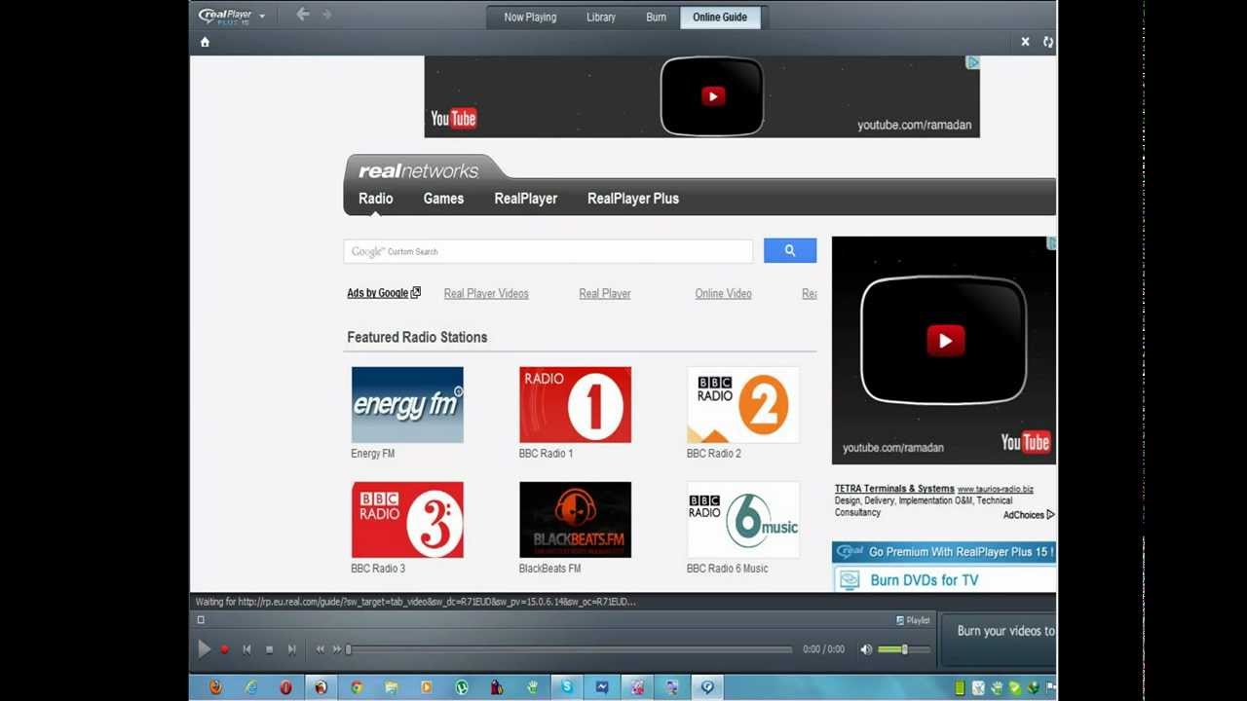Open the BBC Radio 3 thumbnail

tap(407, 520)
